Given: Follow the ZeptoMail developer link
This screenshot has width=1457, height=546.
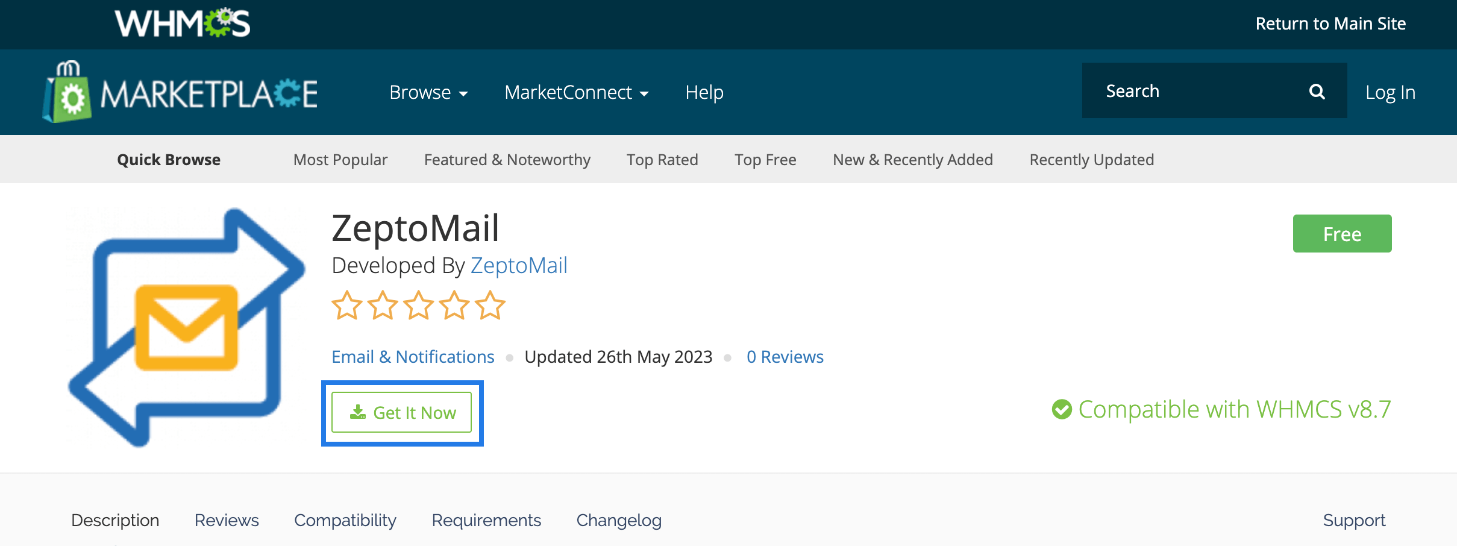Looking at the screenshot, I should [519, 266].
